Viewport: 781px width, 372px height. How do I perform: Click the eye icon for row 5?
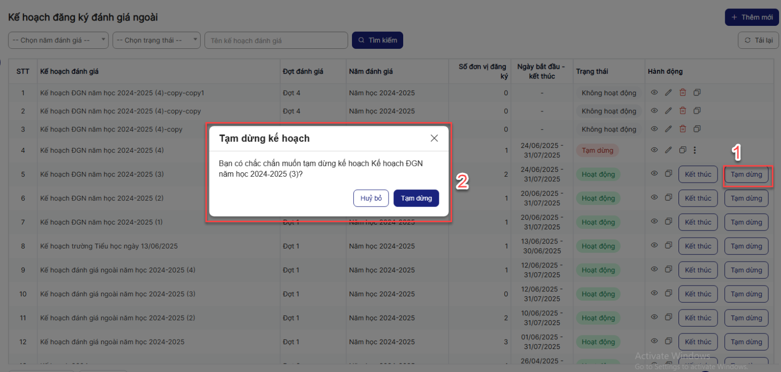point(654,173)
